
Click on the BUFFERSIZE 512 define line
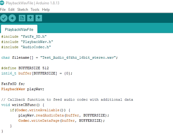pyautogui.click(x=25, y=68)
